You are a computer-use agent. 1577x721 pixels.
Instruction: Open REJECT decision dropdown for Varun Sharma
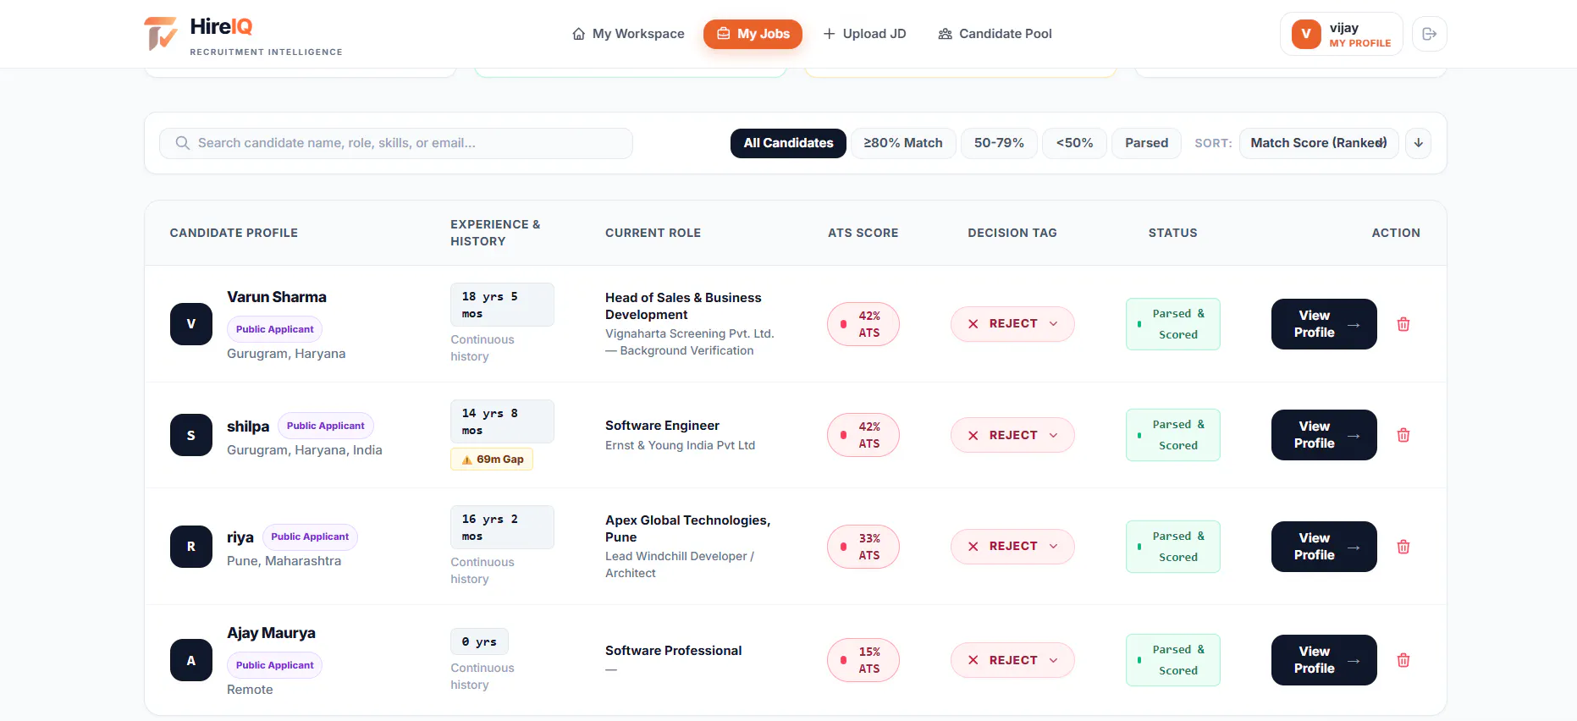pos(1012,324)
